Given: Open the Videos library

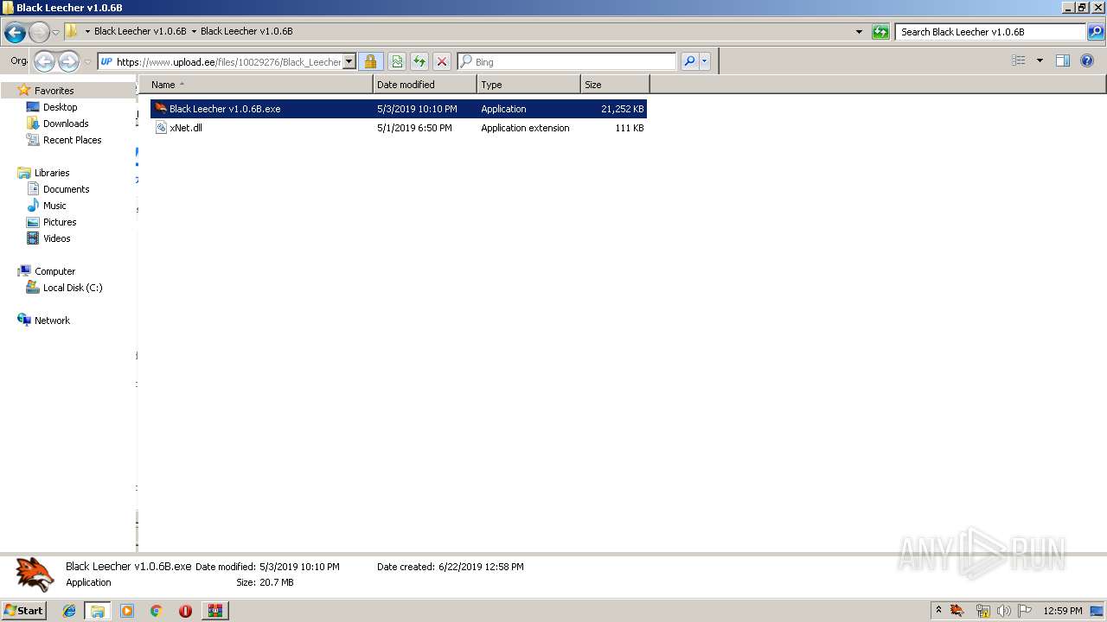Looking at the screenshot, I should coord(56,238).
